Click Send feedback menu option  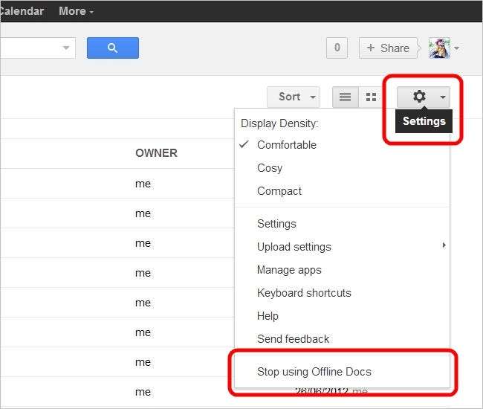pyautogui.click(x=293, y=339)
